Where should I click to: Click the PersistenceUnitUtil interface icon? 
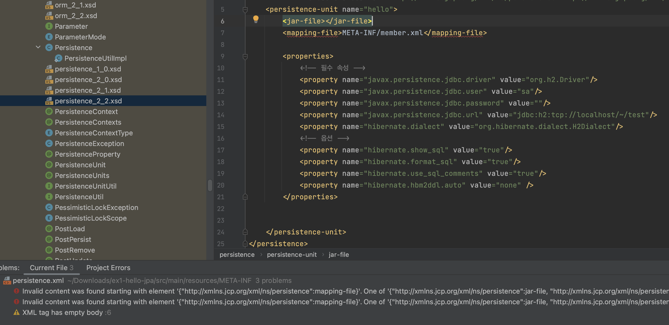point(49,186)
